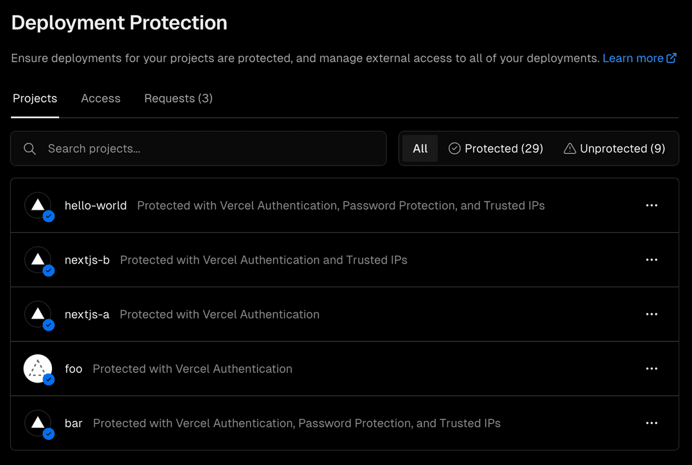Click the hello-world project avatar
Viewport: 692px width, 465px height.
(x=38, y=203)
